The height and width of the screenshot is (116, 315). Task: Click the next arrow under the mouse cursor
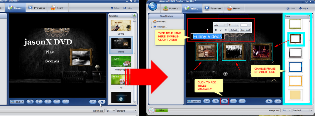click(x=102, y=102)
